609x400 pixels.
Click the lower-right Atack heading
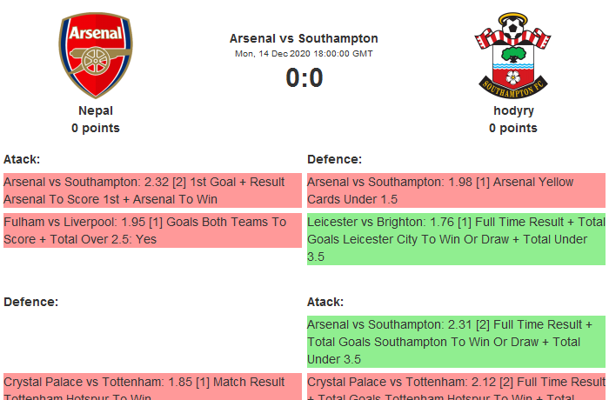(x=325, y=302)
